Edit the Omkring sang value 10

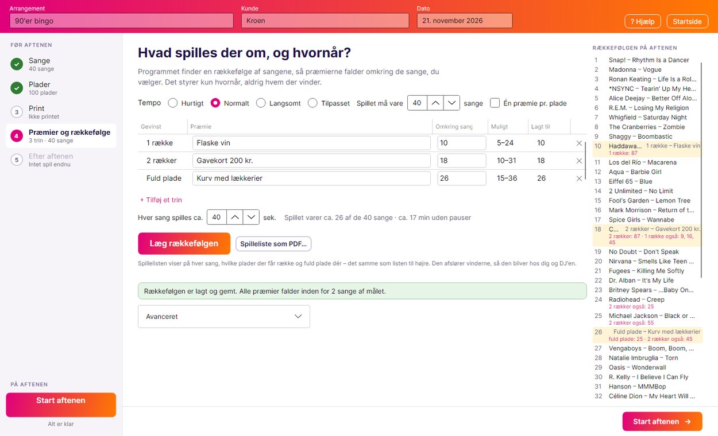(462, 143)
